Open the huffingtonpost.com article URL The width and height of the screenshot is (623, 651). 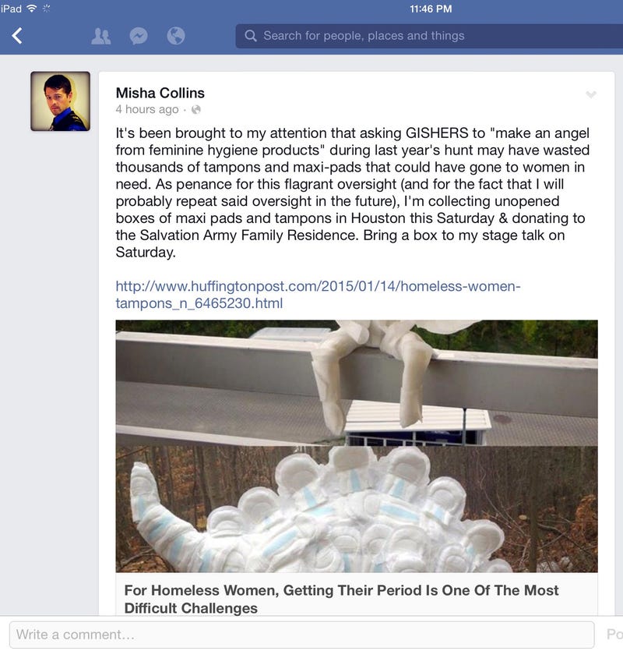[x=318, y=295]
